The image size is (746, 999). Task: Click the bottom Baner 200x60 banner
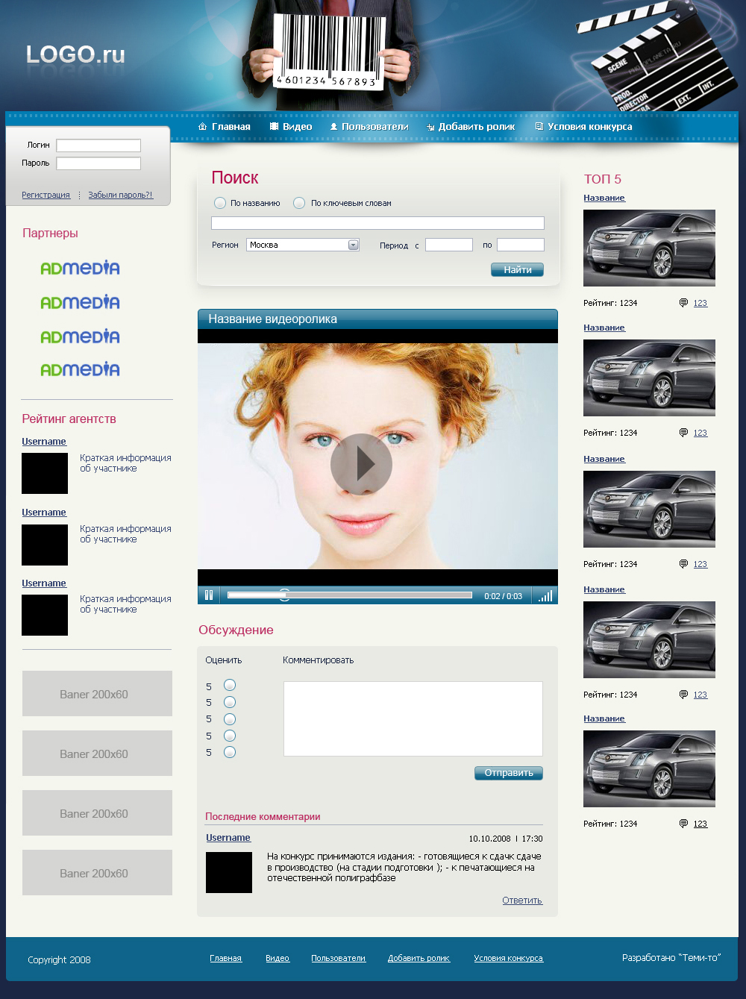pos(97,872)
